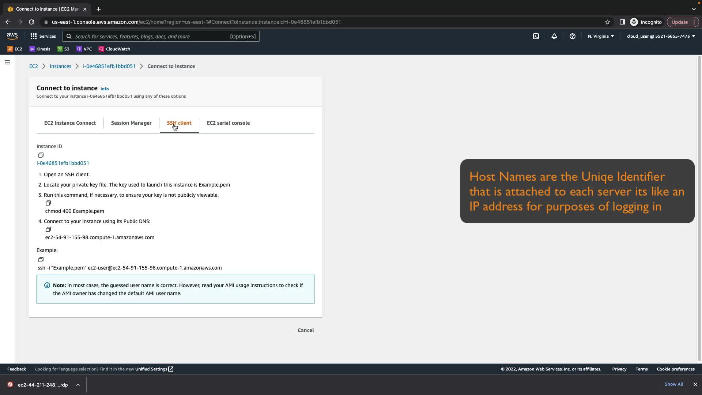Viewport: 702px width, 395px height.
Task: Open the EC2 bookmark shortcut
Action: [15, 49]
